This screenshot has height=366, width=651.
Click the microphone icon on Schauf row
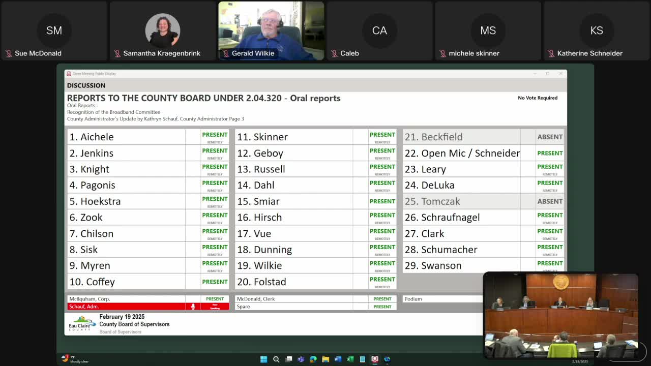193,307
